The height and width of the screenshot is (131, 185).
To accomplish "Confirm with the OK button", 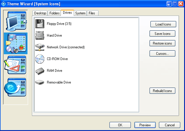I will [120, 125].
